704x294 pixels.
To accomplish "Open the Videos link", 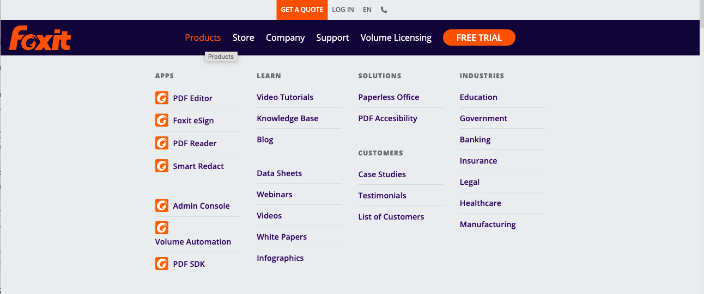I will tap(269, 216).
